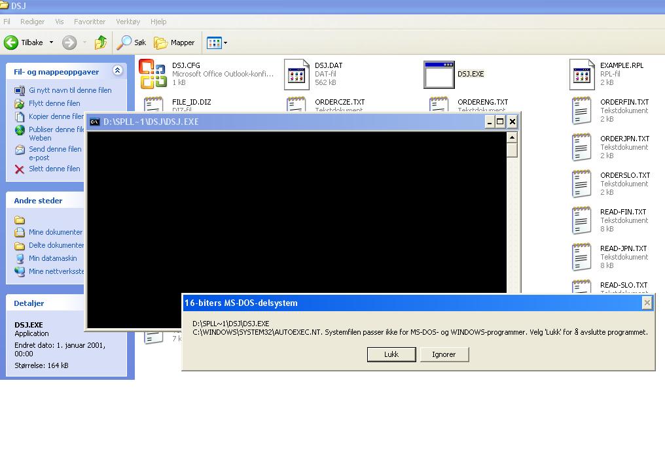Click the console scrollbar up arrow

[x=512, y=138]
